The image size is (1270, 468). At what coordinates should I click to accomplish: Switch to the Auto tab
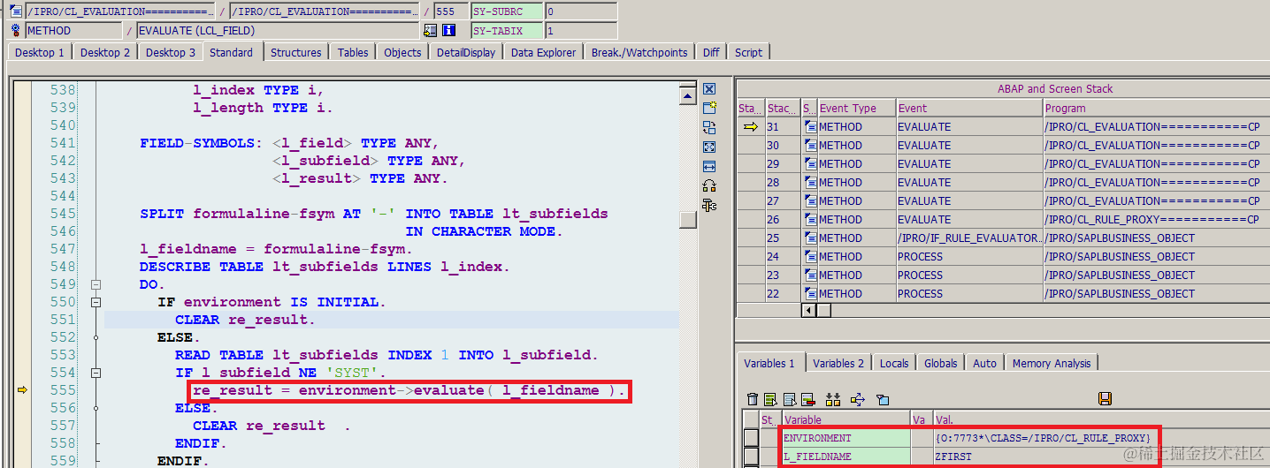(x=985, y=363)
